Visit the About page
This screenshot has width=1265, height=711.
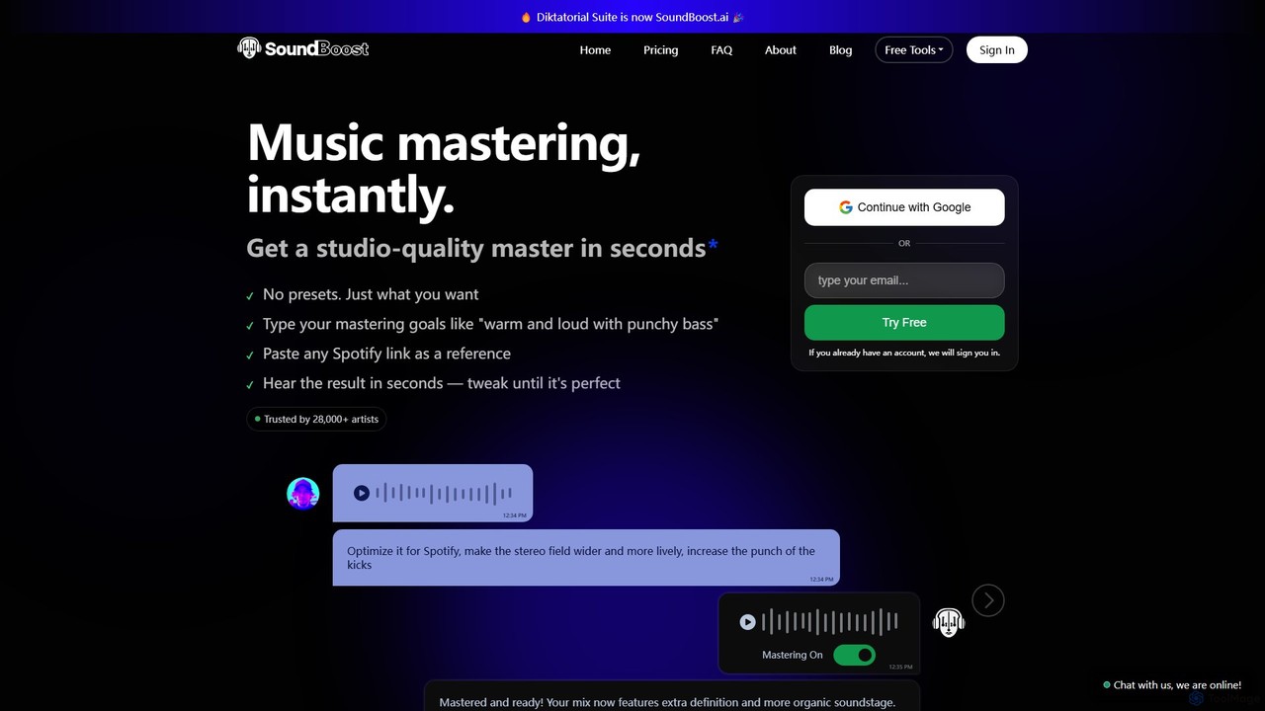[x=780, y=50]
